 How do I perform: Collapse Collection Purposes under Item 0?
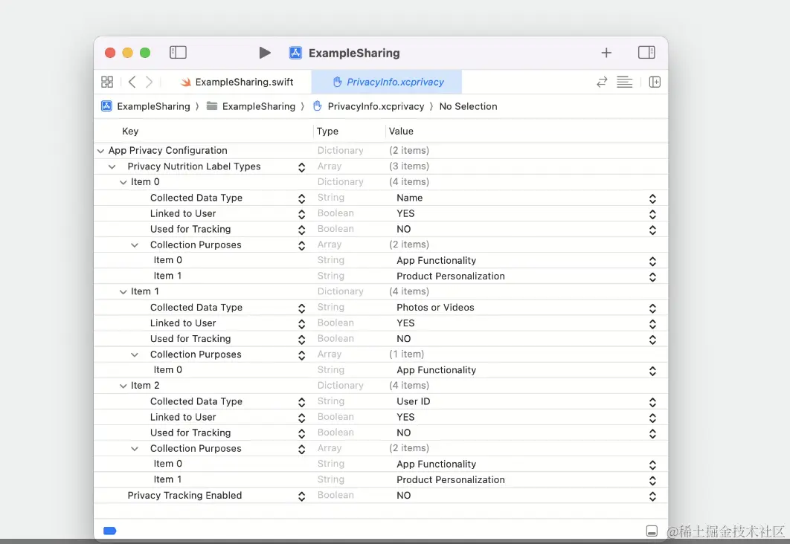point(135,245)
